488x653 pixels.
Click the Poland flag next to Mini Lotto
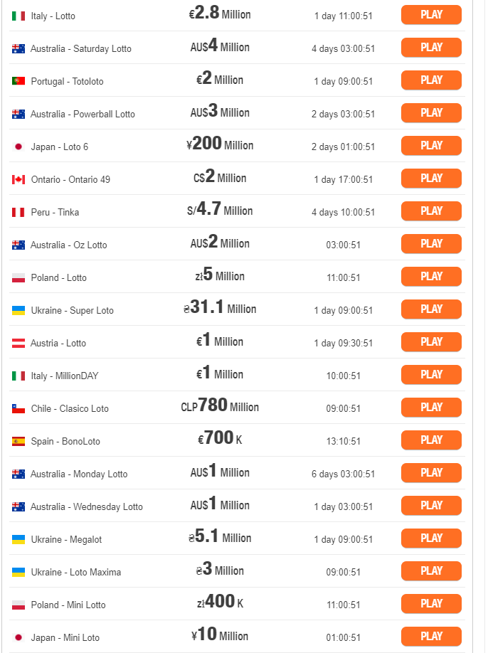coord(18,605)
